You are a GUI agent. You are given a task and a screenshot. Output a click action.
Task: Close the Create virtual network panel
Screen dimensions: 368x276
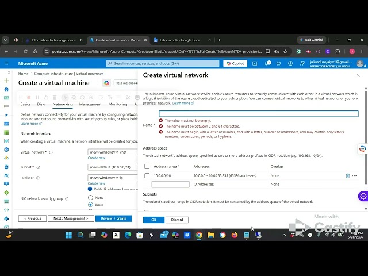[358, 75]
